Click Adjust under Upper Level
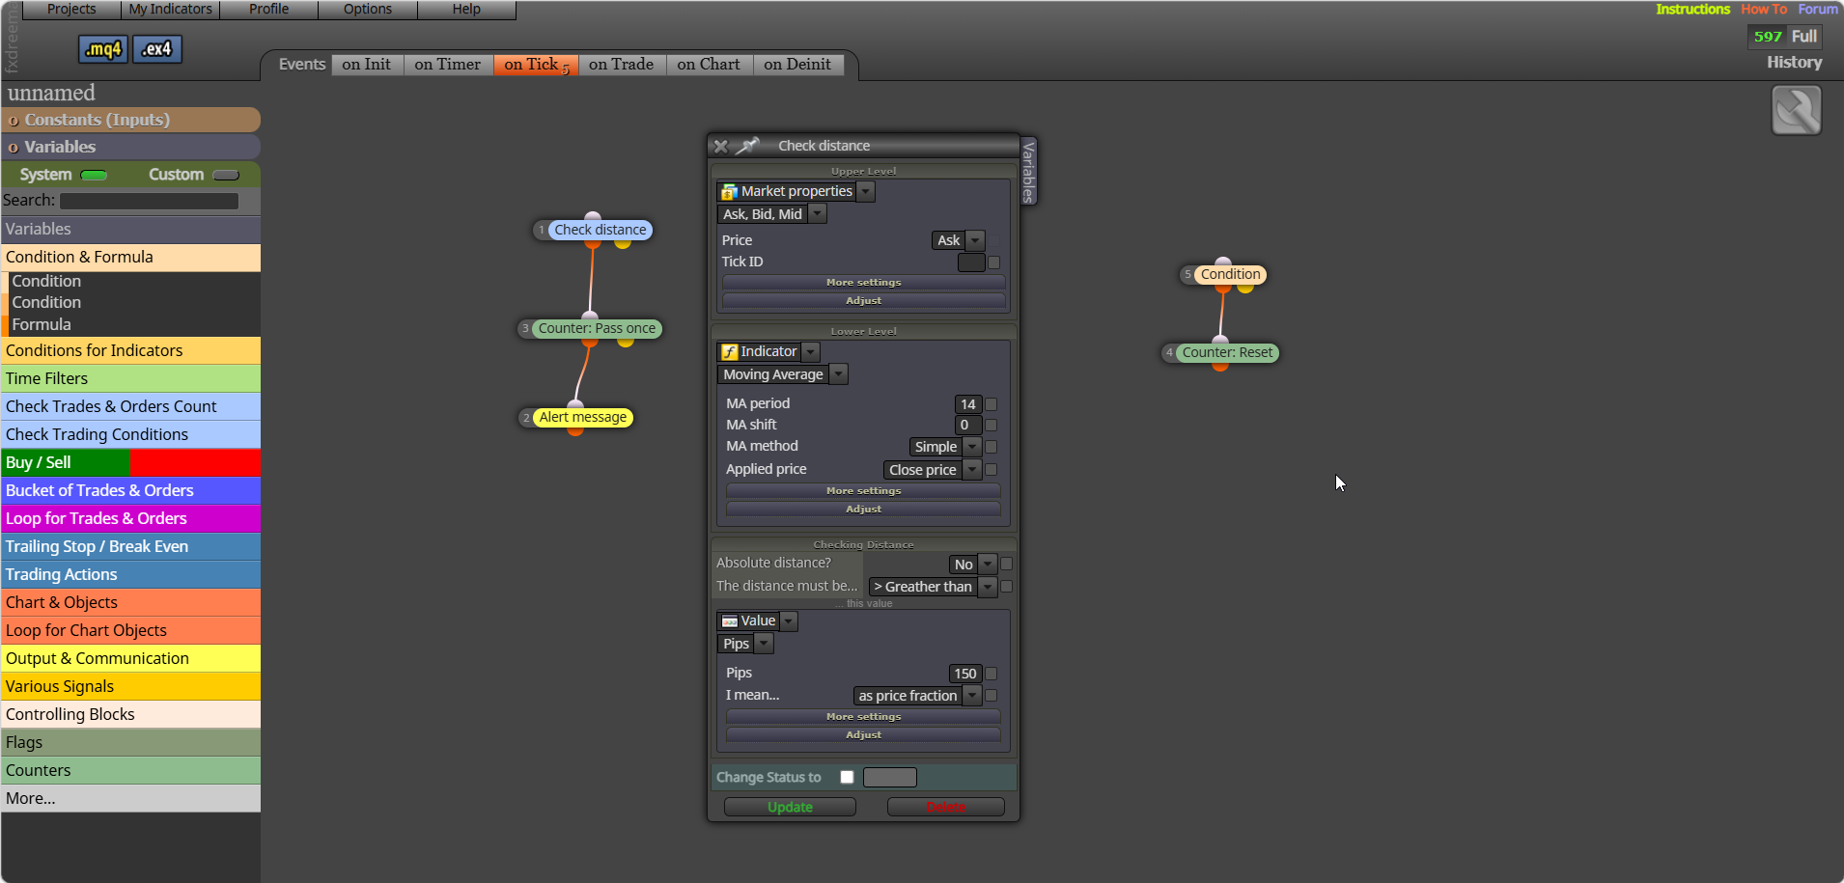This screenshot has height=883, width=1844. (864, 301)
